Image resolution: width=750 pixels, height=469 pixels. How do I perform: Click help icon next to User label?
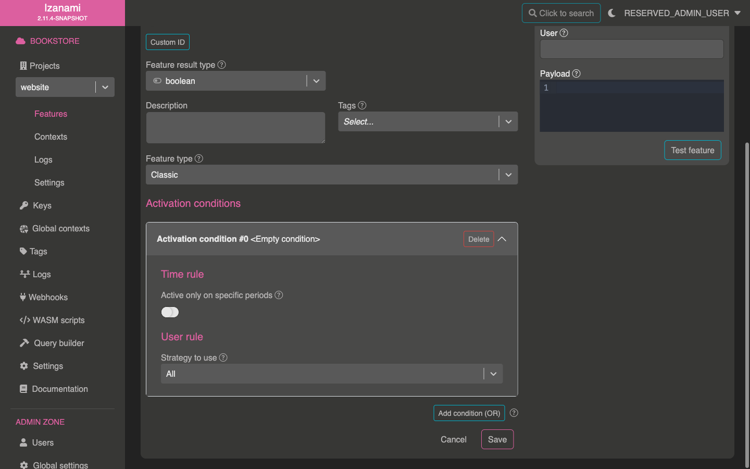click(564, 33)
